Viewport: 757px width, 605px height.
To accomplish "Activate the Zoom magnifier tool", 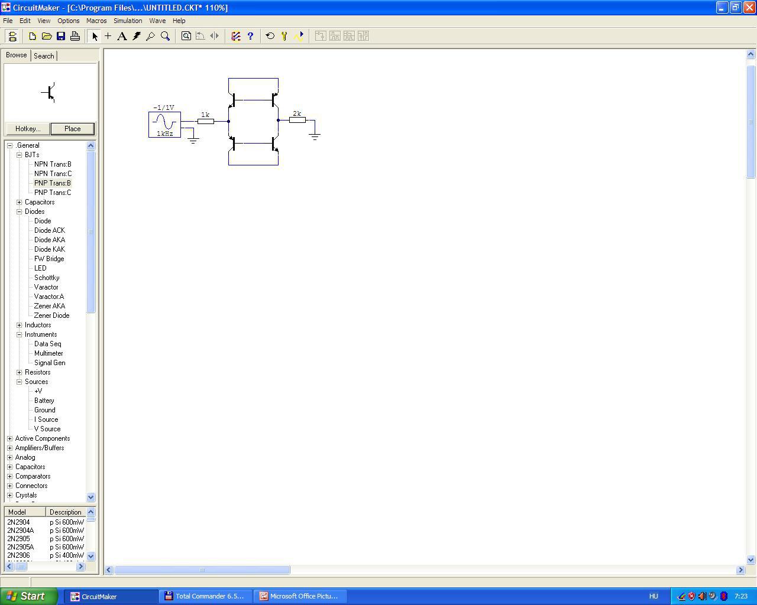I will pyautogui.click(x=165, y=36).
